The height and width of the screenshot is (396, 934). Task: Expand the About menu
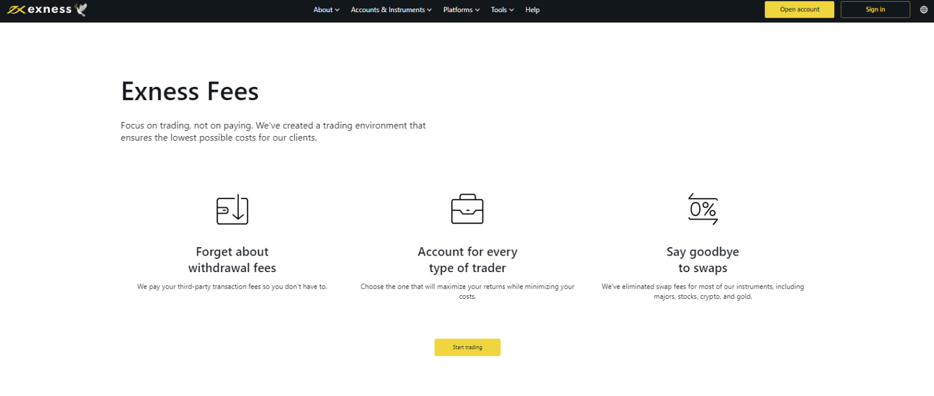(x=327, y=10)
